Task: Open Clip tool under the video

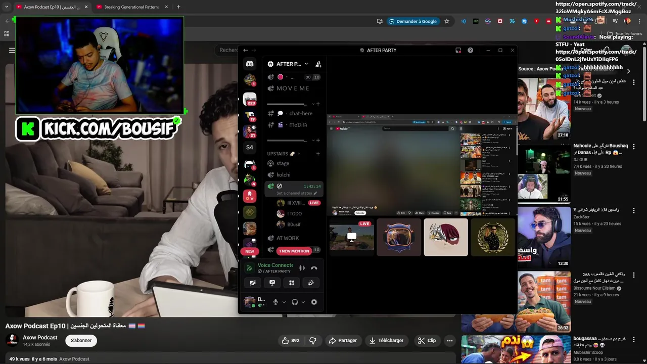Action: tap(427, 340)
